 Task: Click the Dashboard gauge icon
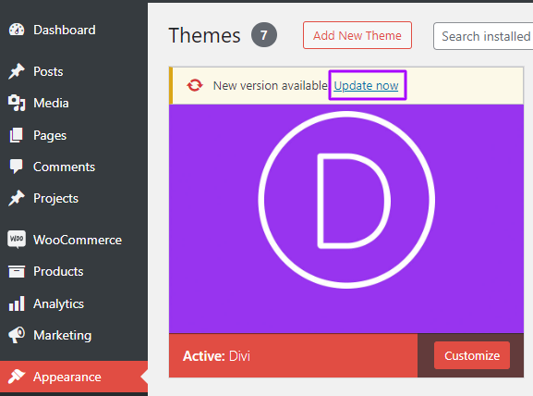(17, 30)
